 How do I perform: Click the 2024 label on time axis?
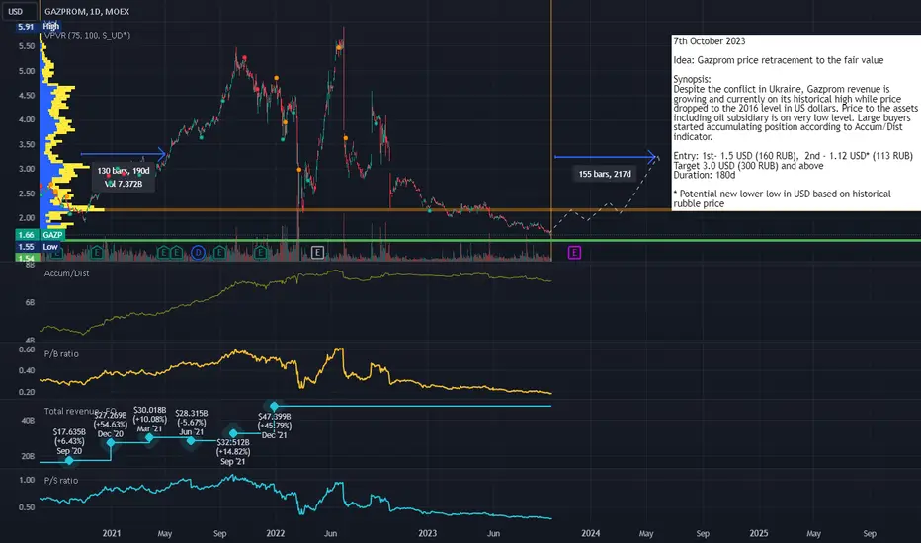pos(591,533)
